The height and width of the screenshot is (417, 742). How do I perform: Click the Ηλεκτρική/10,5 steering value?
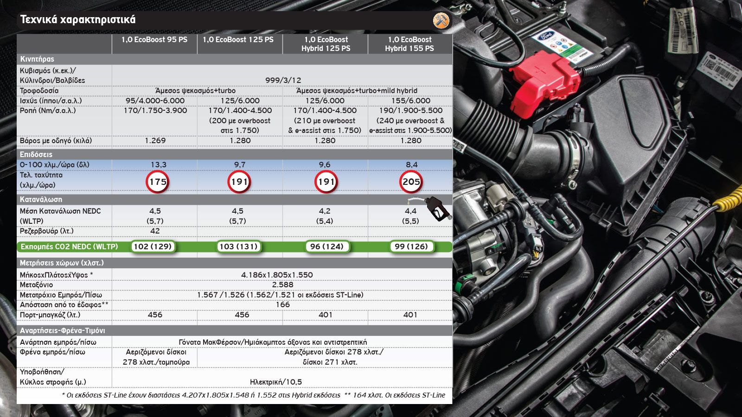coord(276,382)
